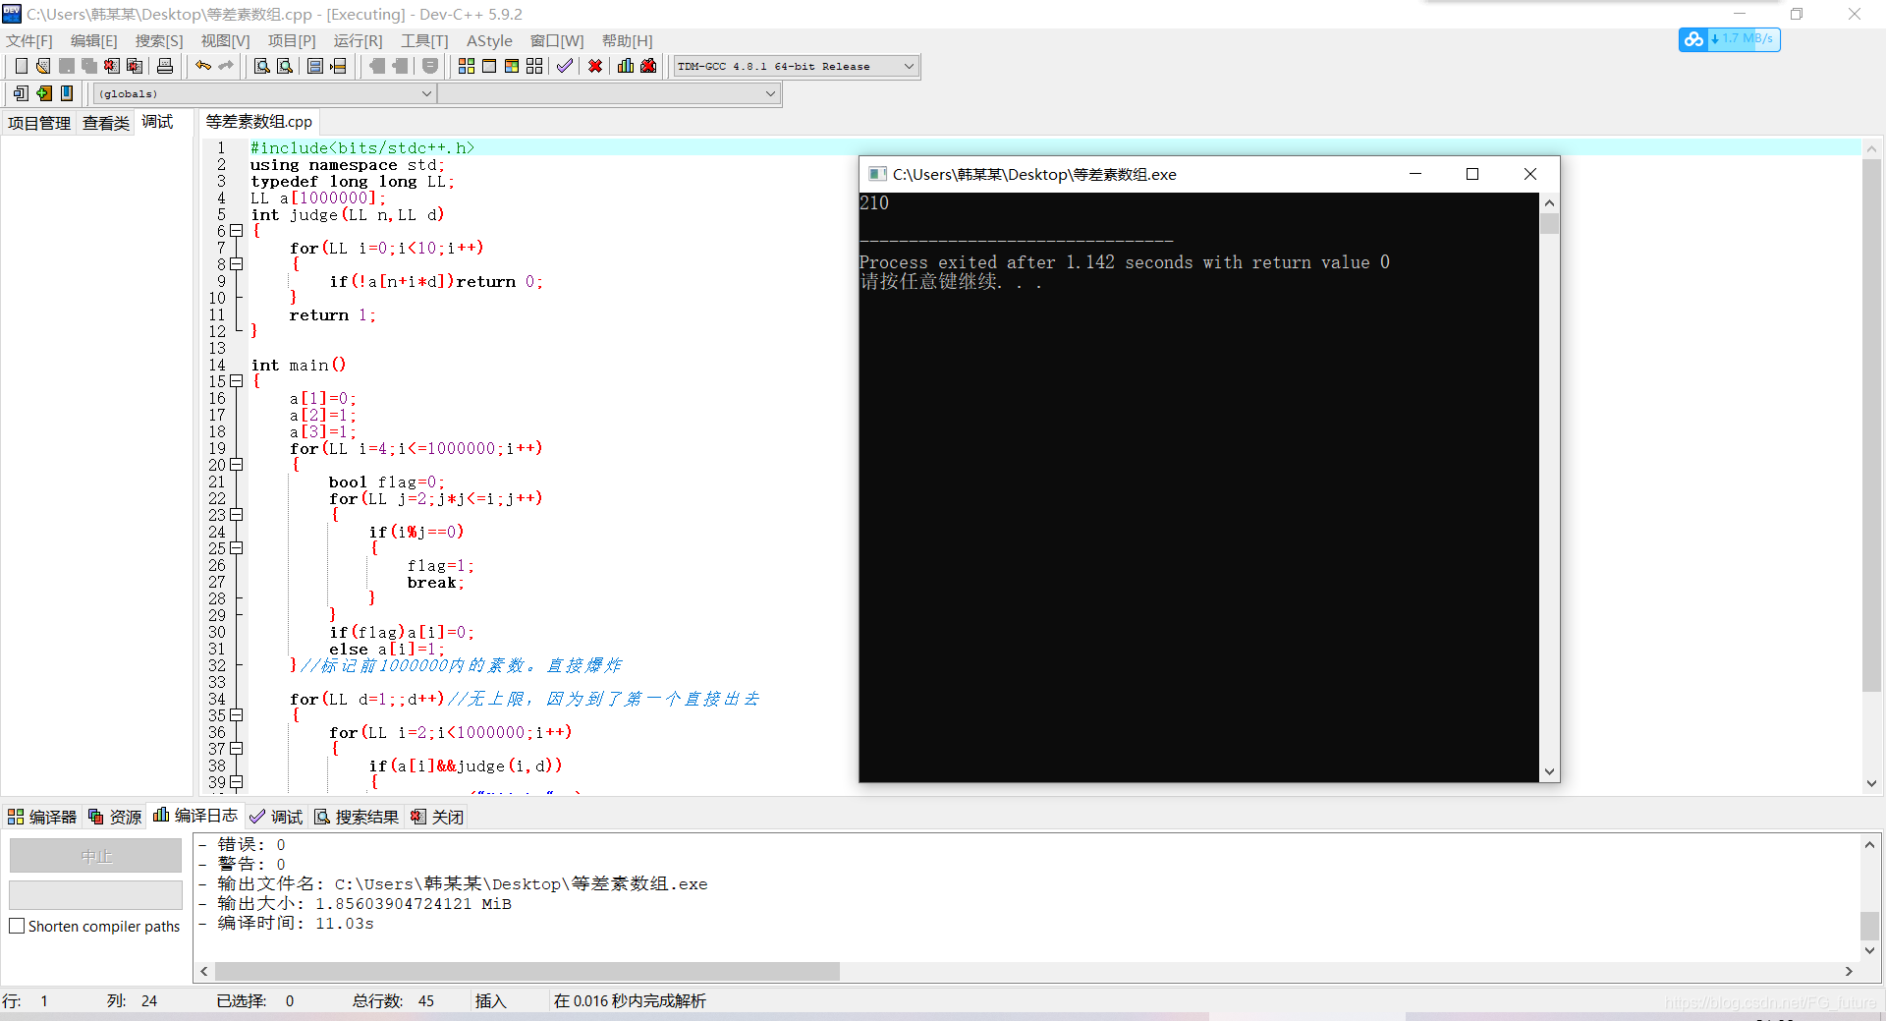This screenshot has height=1021, width=1886.
Task: Open the 工具[T] menu
Action: pos(424,40)
